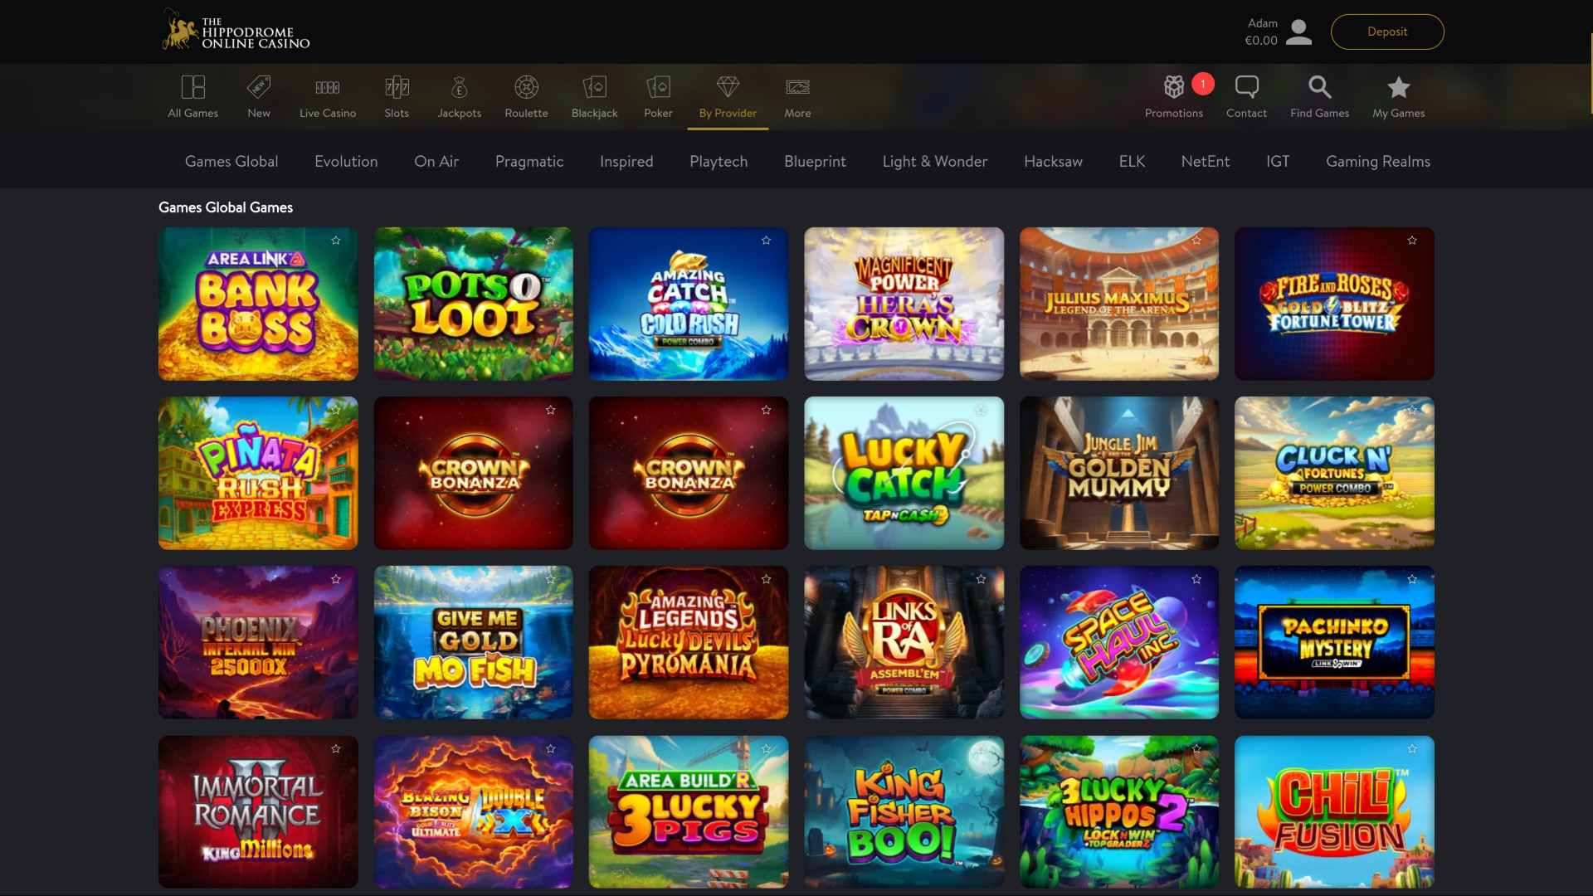Open the Immortal Romance King Millions game thumbnail
Screen dimensions: 1593x896
[257, 811]
